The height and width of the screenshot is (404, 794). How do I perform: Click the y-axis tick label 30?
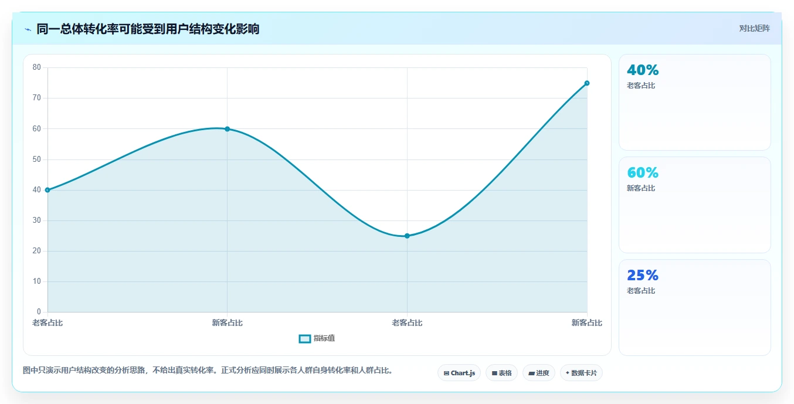pos(37,220)
